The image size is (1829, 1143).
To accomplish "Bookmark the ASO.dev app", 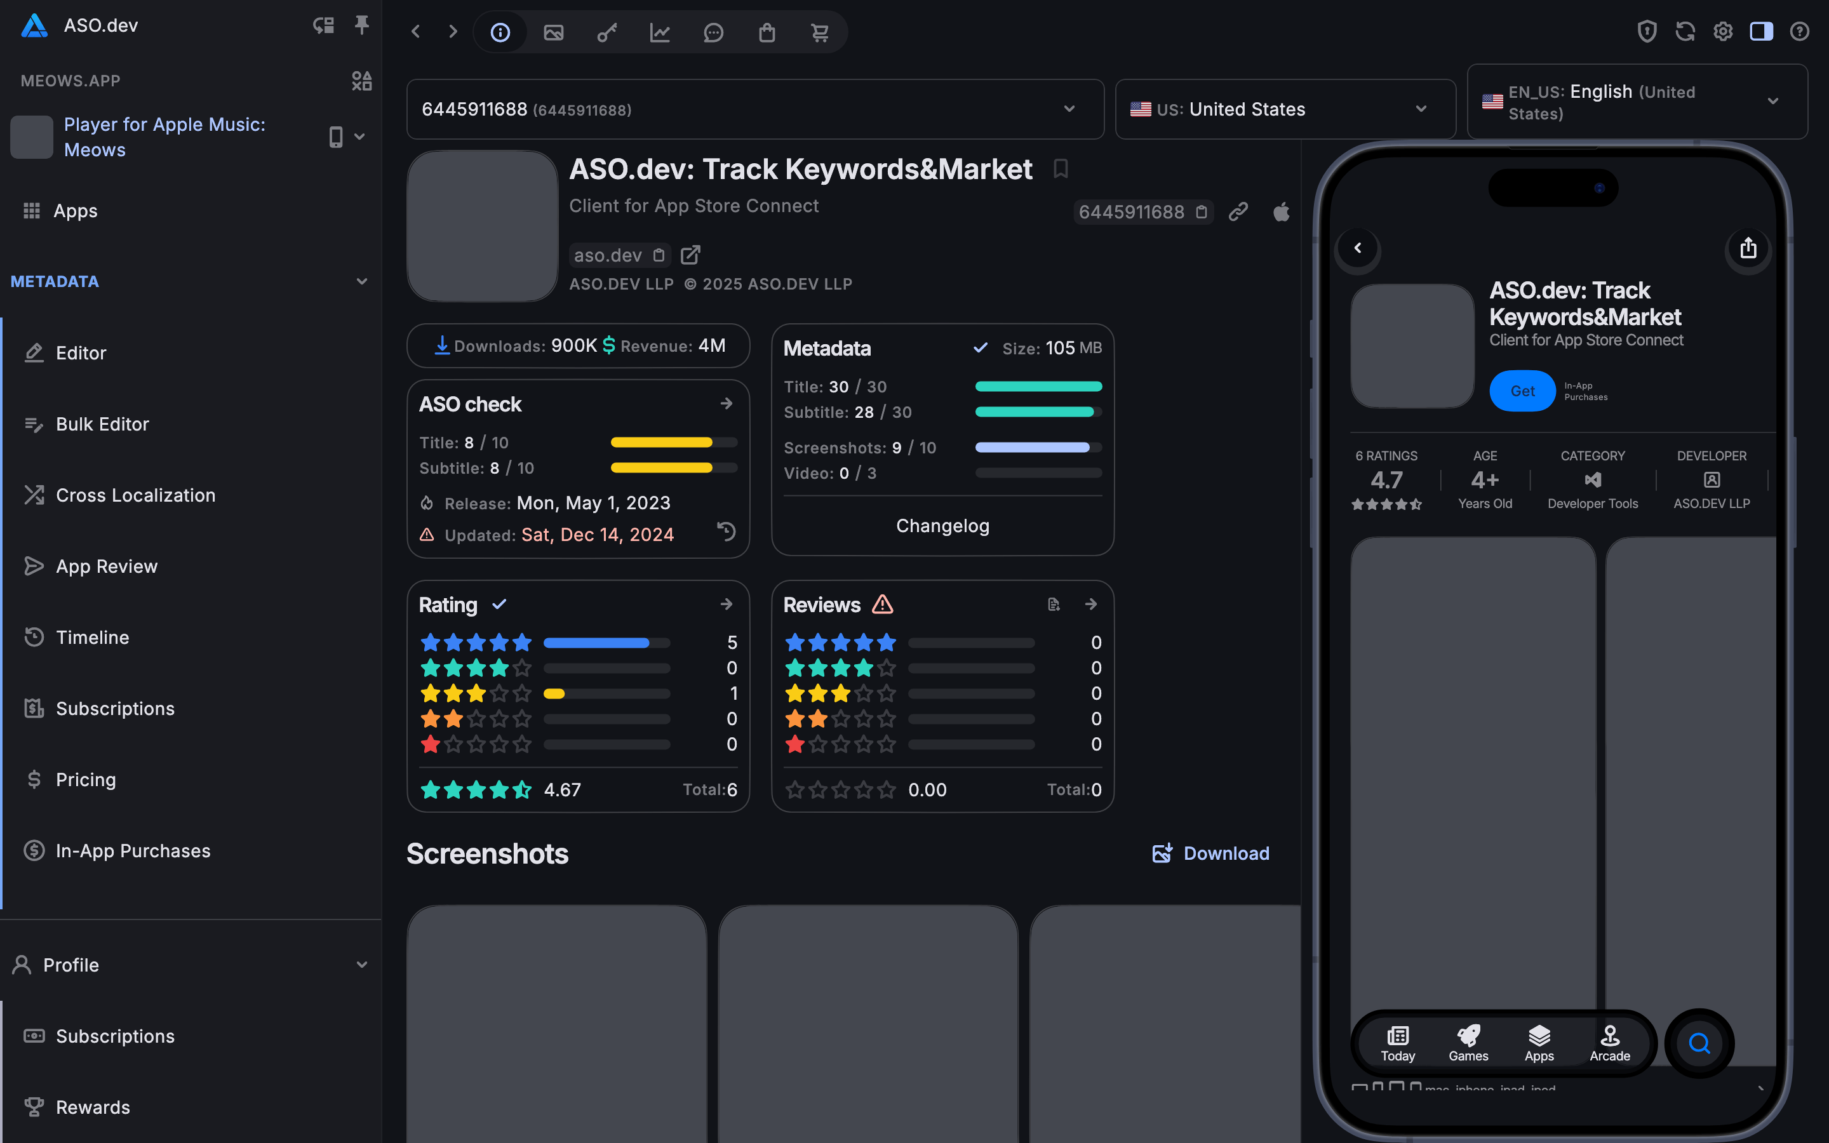I will click(x=1061, y=168).
